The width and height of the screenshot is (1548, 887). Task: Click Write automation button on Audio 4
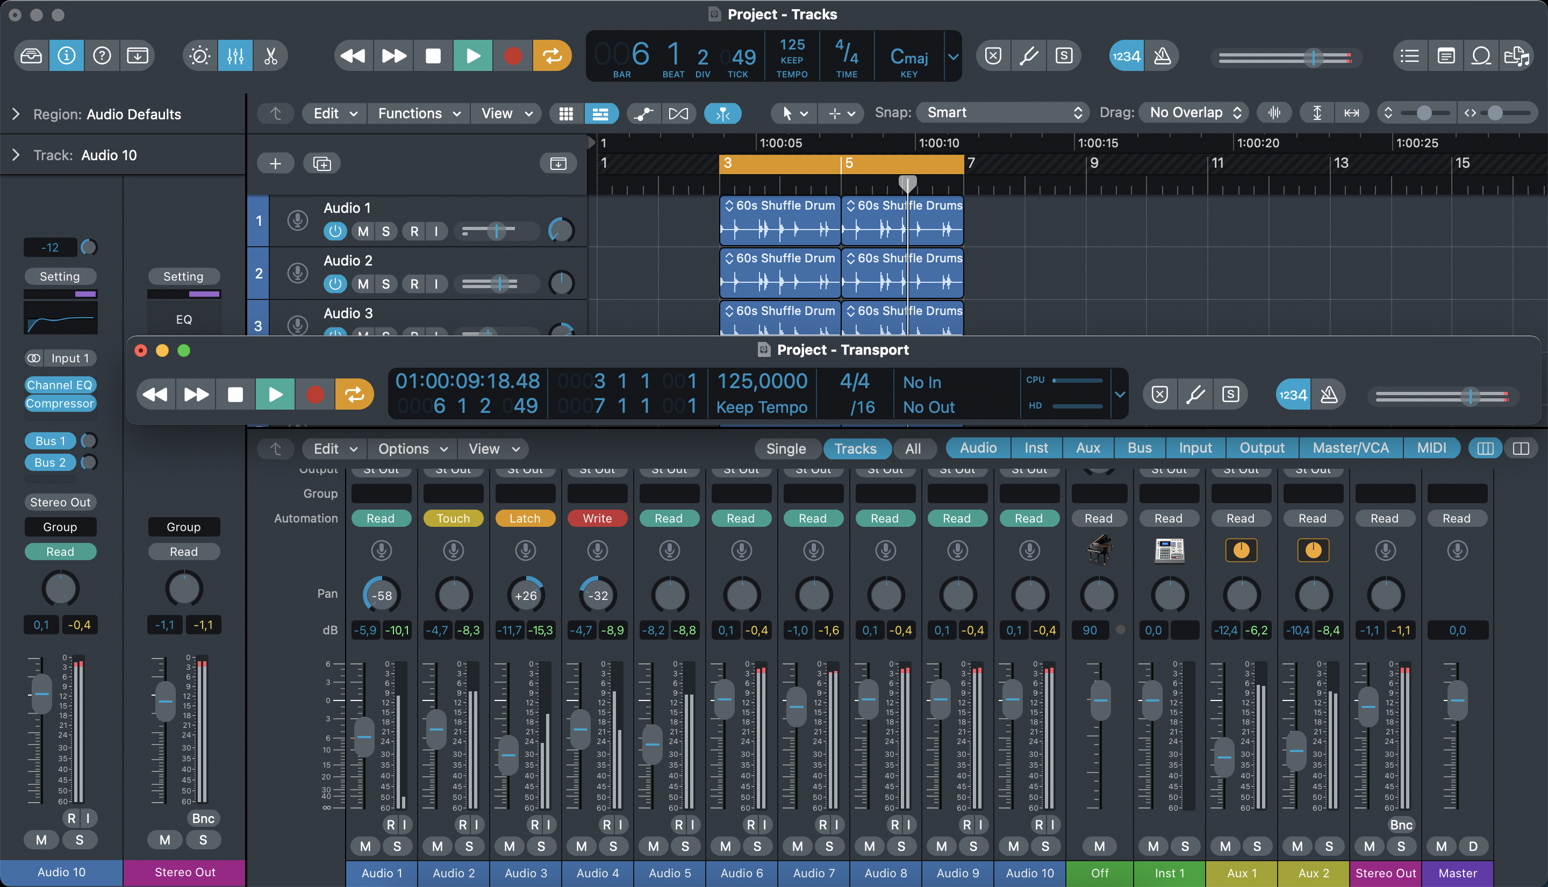(597, 518)
